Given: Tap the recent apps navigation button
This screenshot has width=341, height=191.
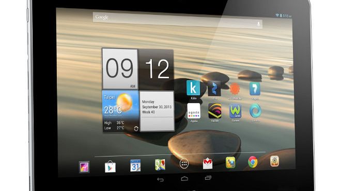Looking at the screenshot, I should (x=208, y=178).
